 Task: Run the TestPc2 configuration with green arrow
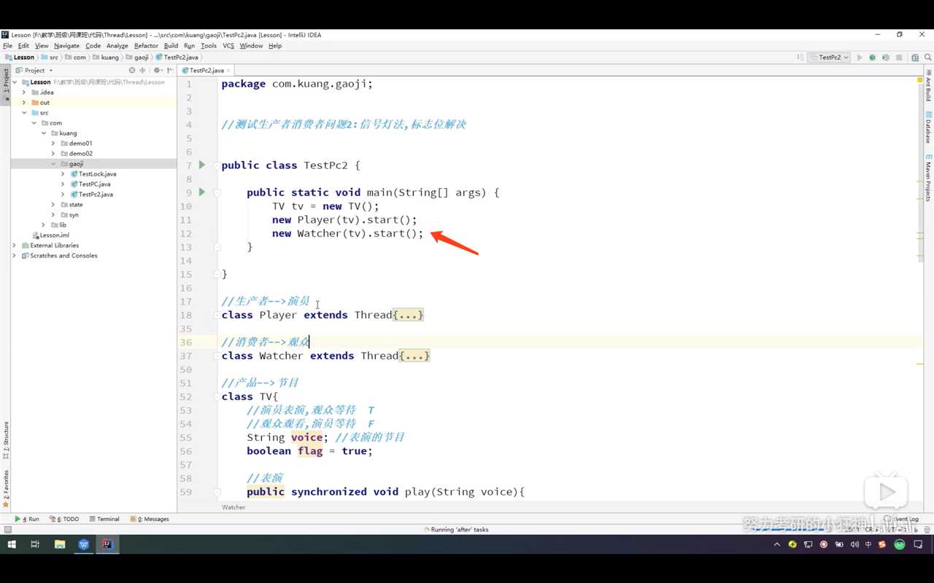(x=860, y=58)
